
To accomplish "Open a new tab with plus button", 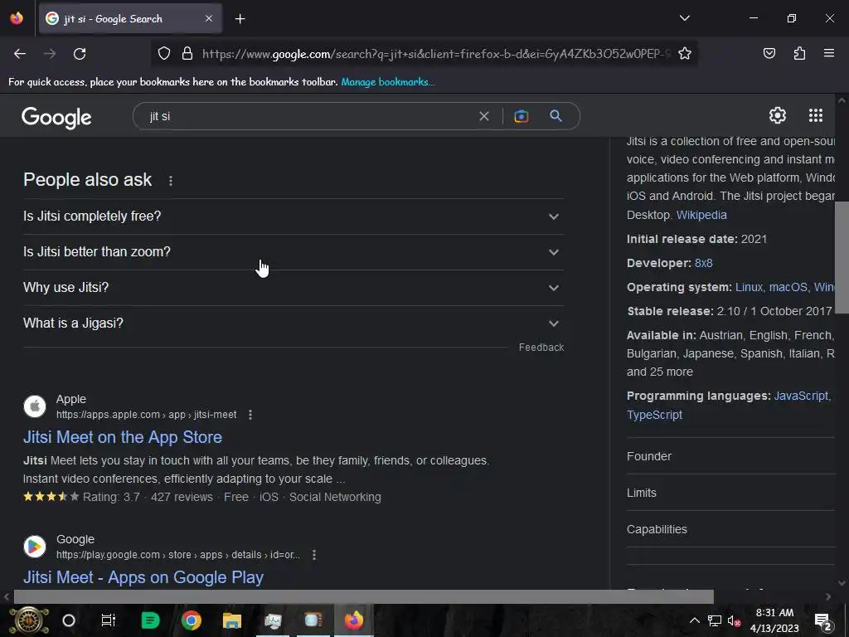I will click(240, 19).
